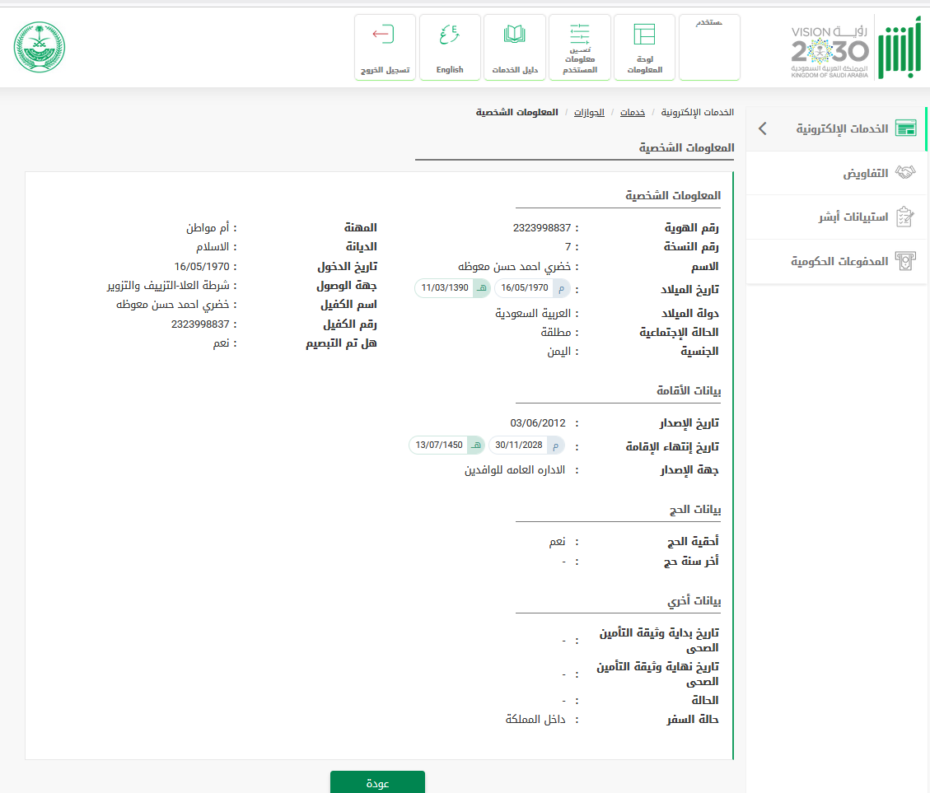
Task: Click the Vision 2030 logo
Action: (830, 50)
